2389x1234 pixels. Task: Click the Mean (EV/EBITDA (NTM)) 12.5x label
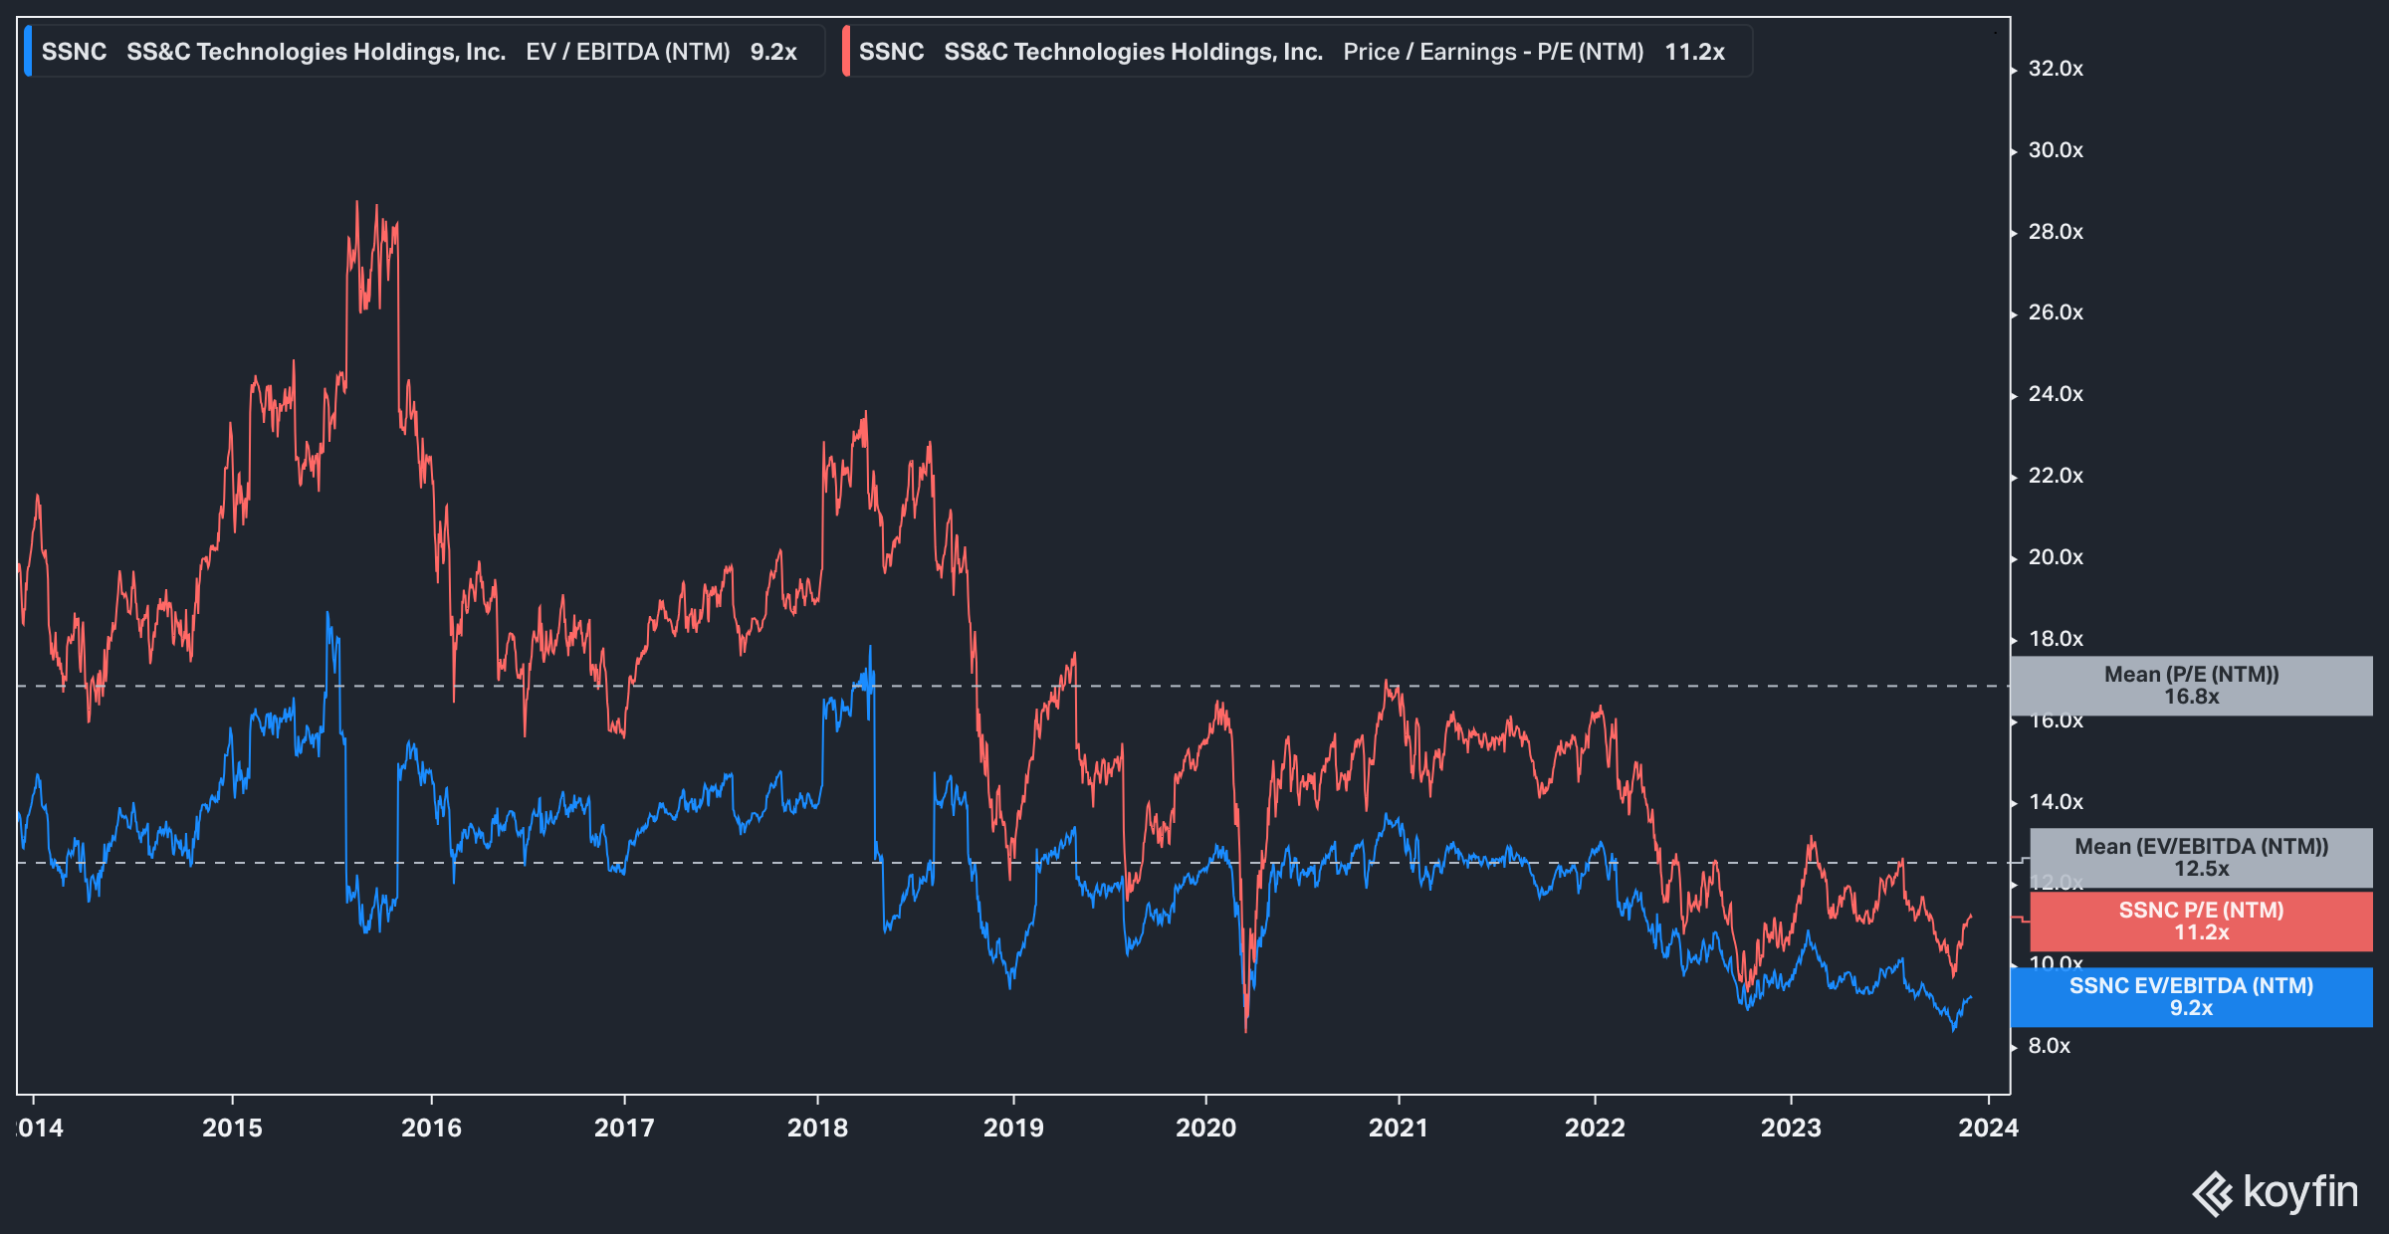pyautogui.click(x=2201, y=858)
